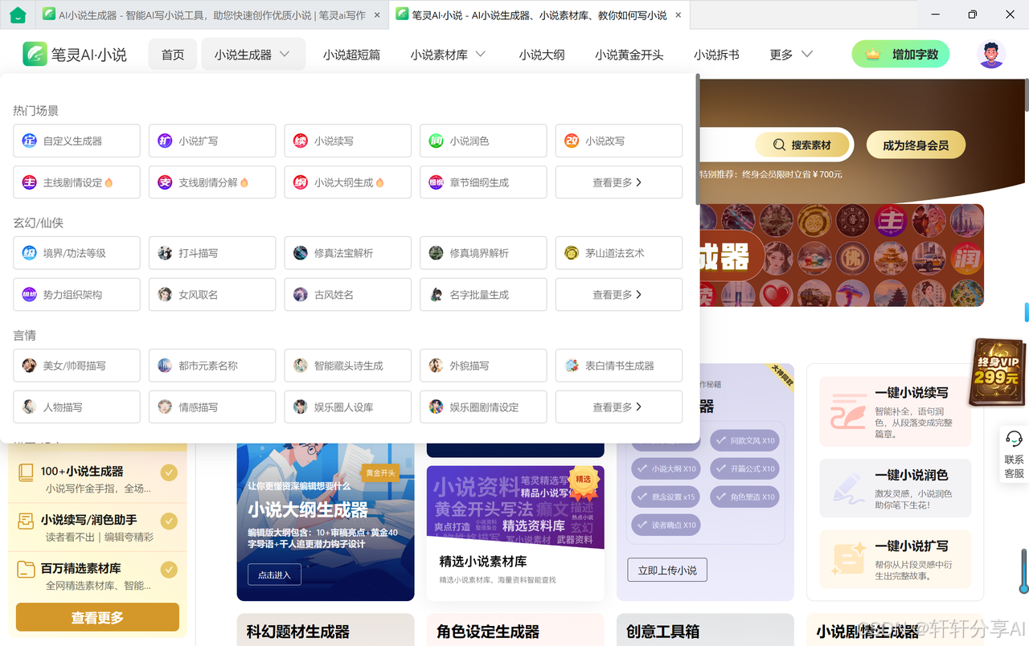Open the 一键小说续写 card

[x=895, y=412]
